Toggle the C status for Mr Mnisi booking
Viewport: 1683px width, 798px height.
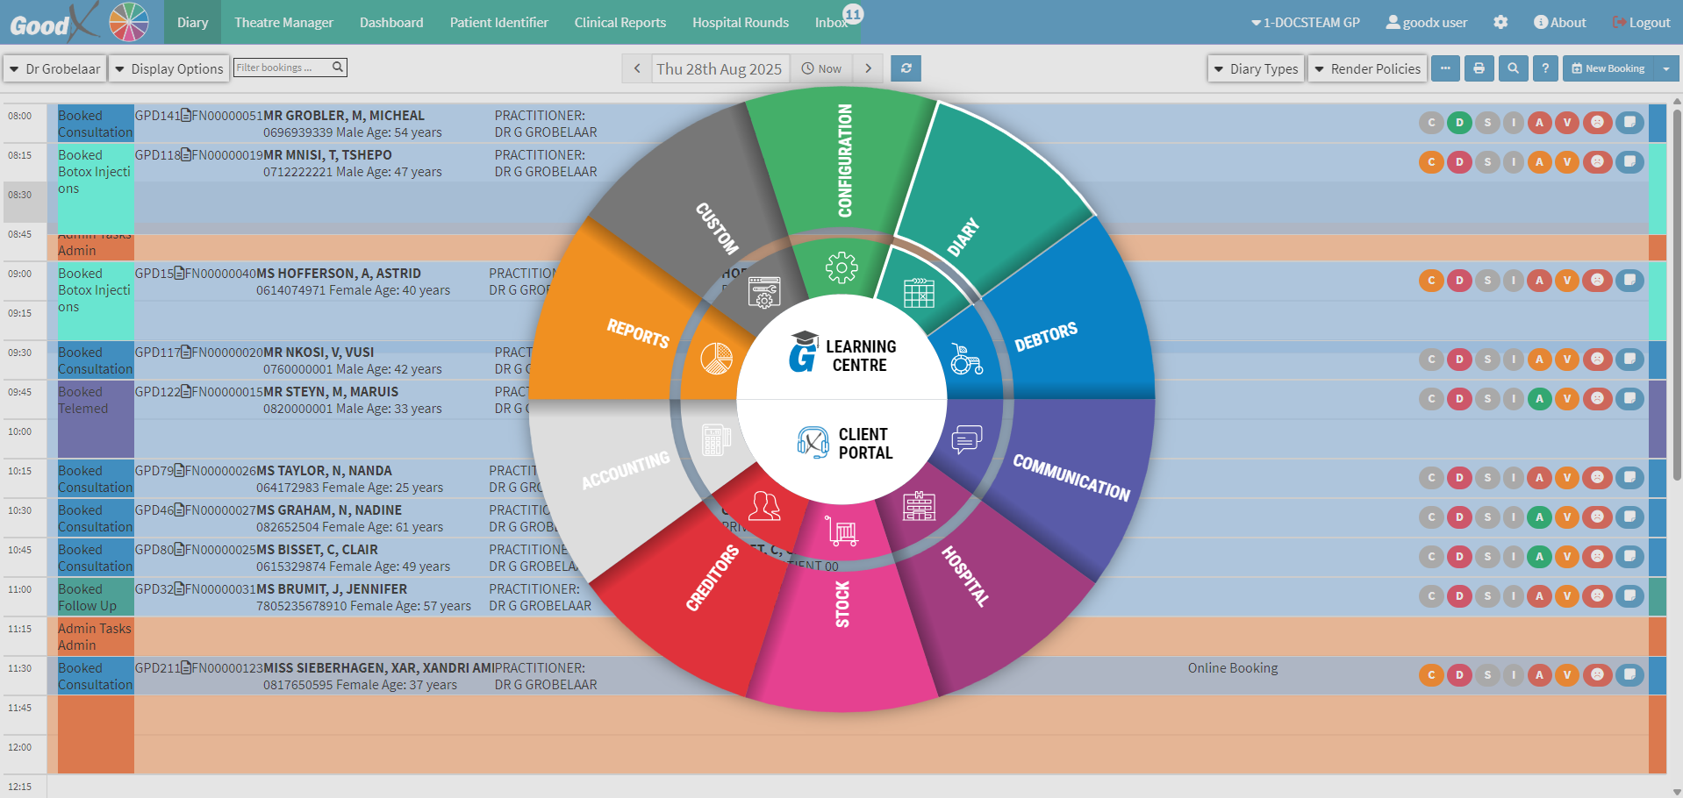1431,162
